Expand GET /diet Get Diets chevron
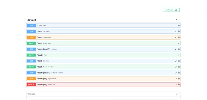 176,61
